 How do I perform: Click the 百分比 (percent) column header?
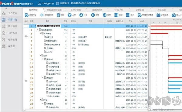tap(73, 21)
